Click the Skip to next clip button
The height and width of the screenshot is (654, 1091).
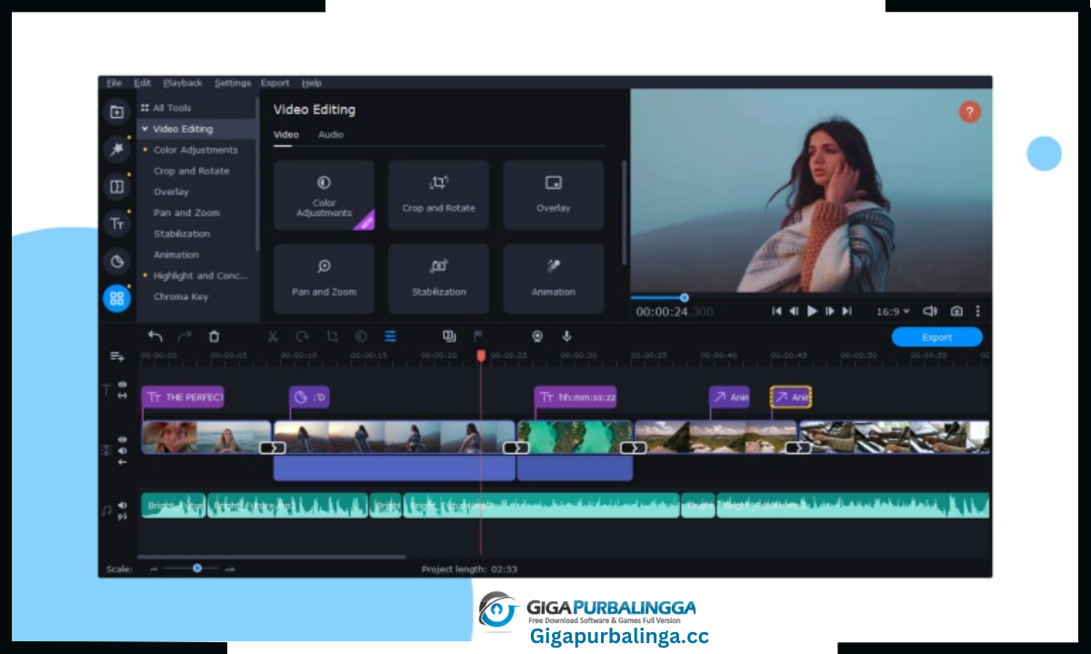(x=846, y=311)
